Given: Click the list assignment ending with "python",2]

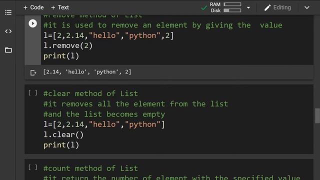Looking at the screenshot, I should pos(108,35).
